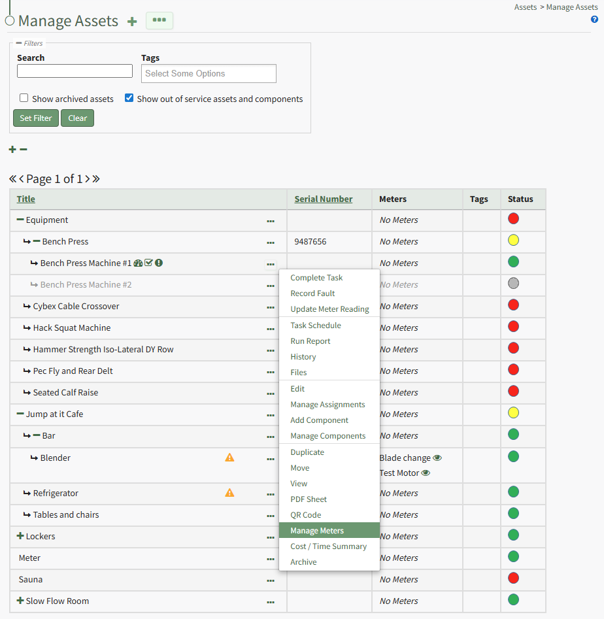Open the Tags Select Some Options dropdown
Image resolution: width=604 pixels, height=619 pixels.
click(x=209, y=73)
